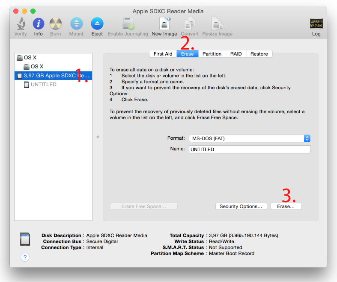
Task: Switch to the RAID tab
Action: [236, 54]
